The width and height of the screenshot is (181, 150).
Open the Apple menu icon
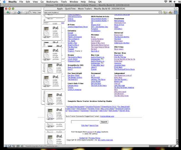[x=4, y=2]
